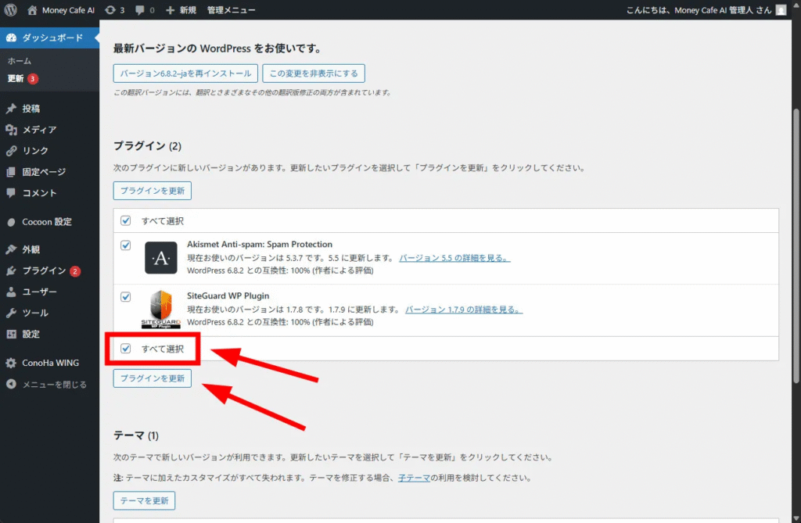Open the comments bubble icon in admin bar
This screenshot has width=801, height=523.
[139, 10]
